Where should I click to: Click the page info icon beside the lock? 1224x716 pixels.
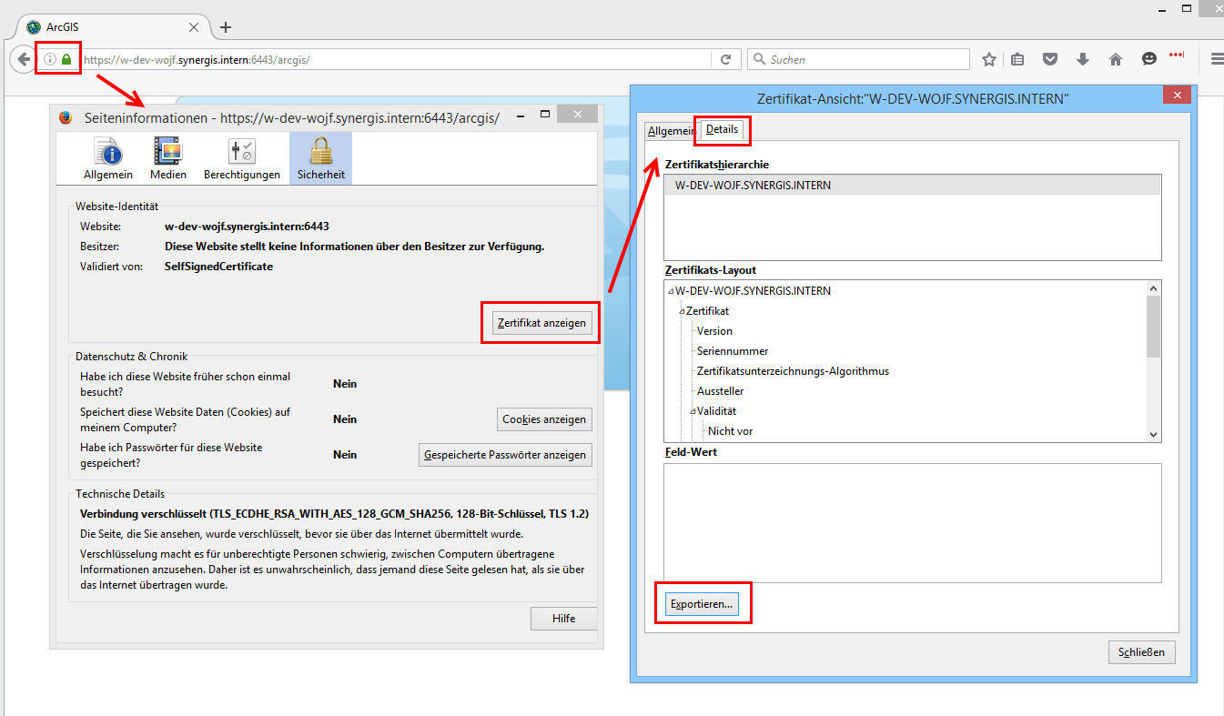tap(51, 58)
